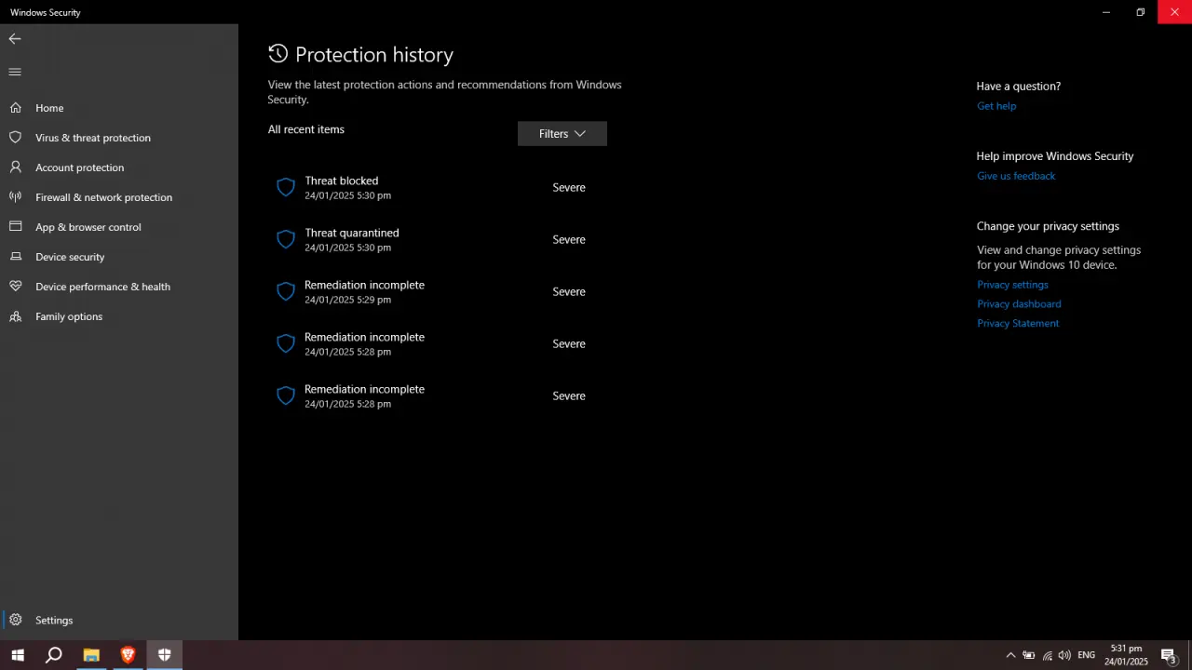Expand the Threat quarantined entry
This screenshot has height=670, width=1192.
[x=438, y=240]
